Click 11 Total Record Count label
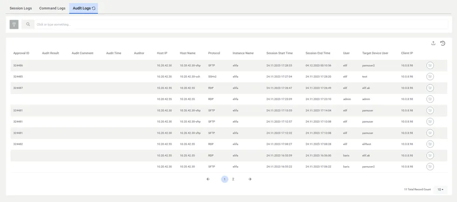457x202 pixels. tap(417, 190)
